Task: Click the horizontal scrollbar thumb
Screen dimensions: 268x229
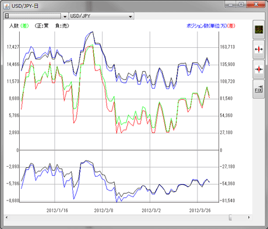Action: click(230, 217)
